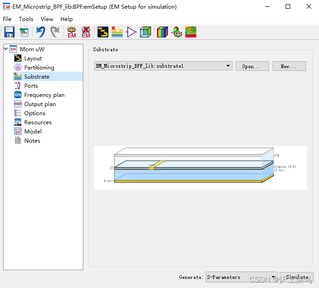Select Options in the setup tree
The width and height of the screenshot is (319, 288).
pyautogui.click(x=35, y=113)
